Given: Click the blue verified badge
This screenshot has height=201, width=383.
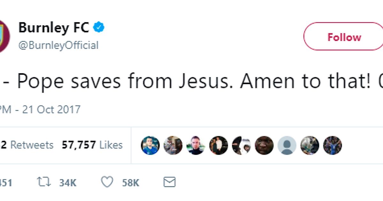Looking at the screenshot, I should [99, 28].
